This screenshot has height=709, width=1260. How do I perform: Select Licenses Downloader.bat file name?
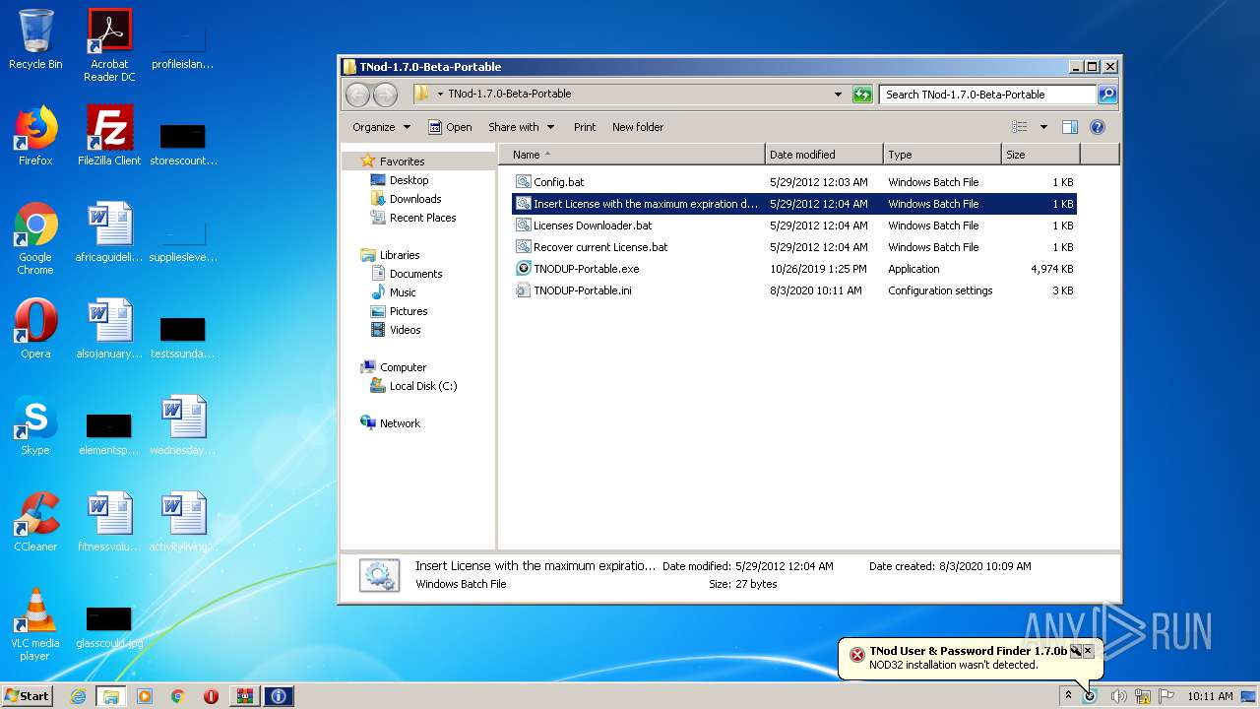click(x=593, y=226)
